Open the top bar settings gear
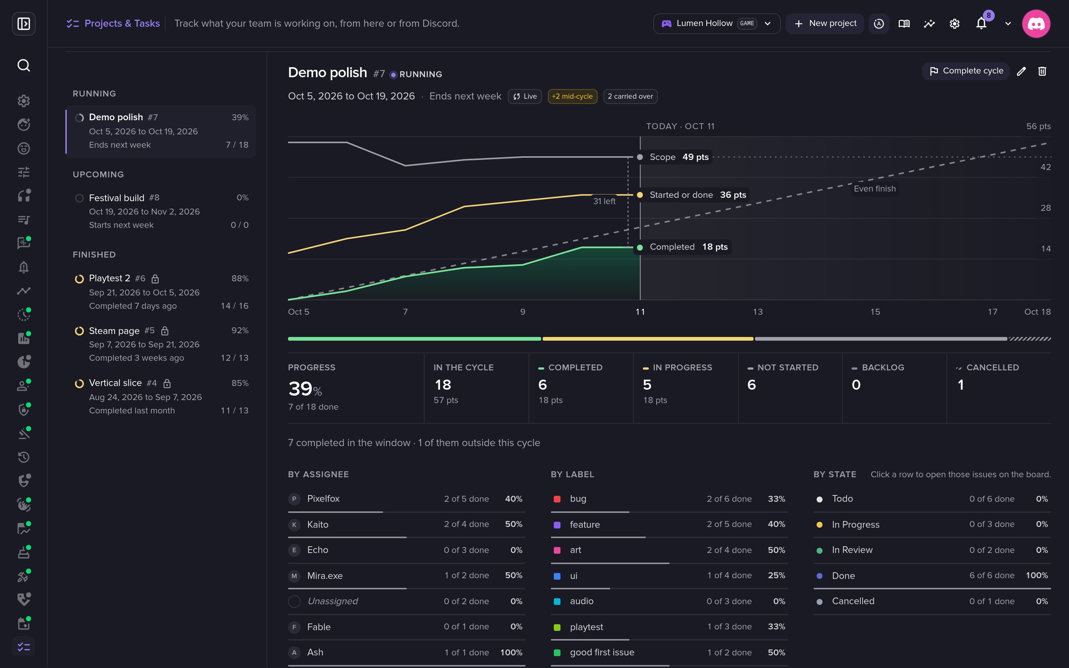This screenshot has height=668, width=1069. click(x=955, y=23)
